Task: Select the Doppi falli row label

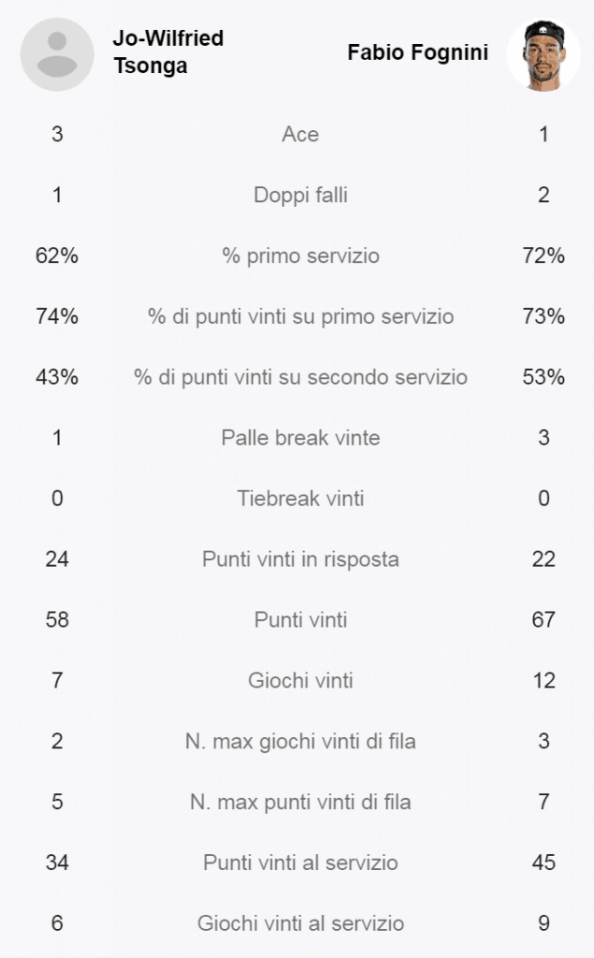Action: click(300, 195)
